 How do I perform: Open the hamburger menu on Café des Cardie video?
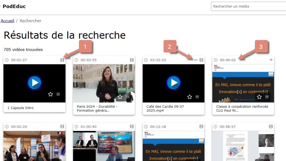[x=197, y=97]
